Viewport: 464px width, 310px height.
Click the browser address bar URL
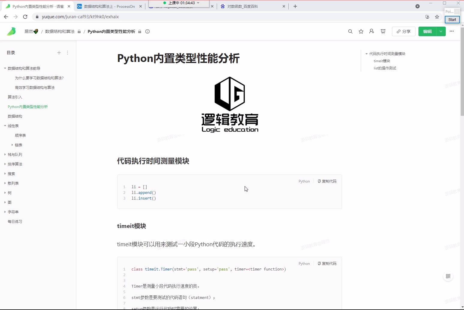(x=80, y=17)
